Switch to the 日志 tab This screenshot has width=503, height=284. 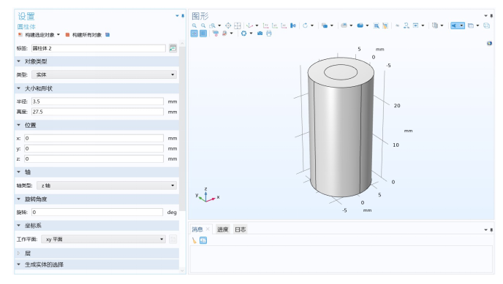coord(241,229)
